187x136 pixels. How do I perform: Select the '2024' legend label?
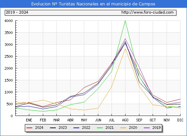coord(39,128)
